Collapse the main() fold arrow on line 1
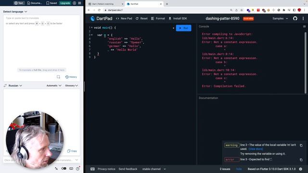308x173 pixels. coord(92,28)
